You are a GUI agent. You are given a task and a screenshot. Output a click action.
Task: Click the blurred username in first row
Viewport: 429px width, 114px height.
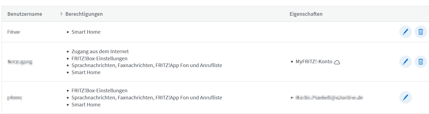[x=14, y=32]
